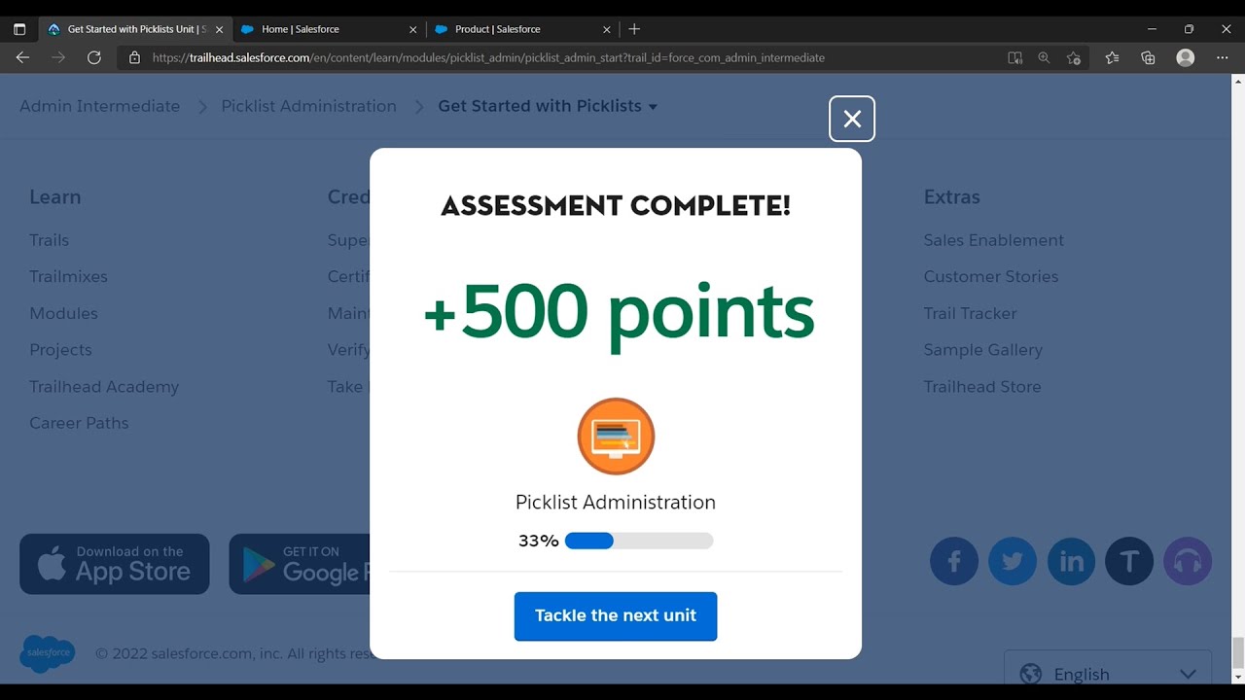Open the Projects footer link
The width and height of the screenshot is (1245, 700).
coord(60,350)
